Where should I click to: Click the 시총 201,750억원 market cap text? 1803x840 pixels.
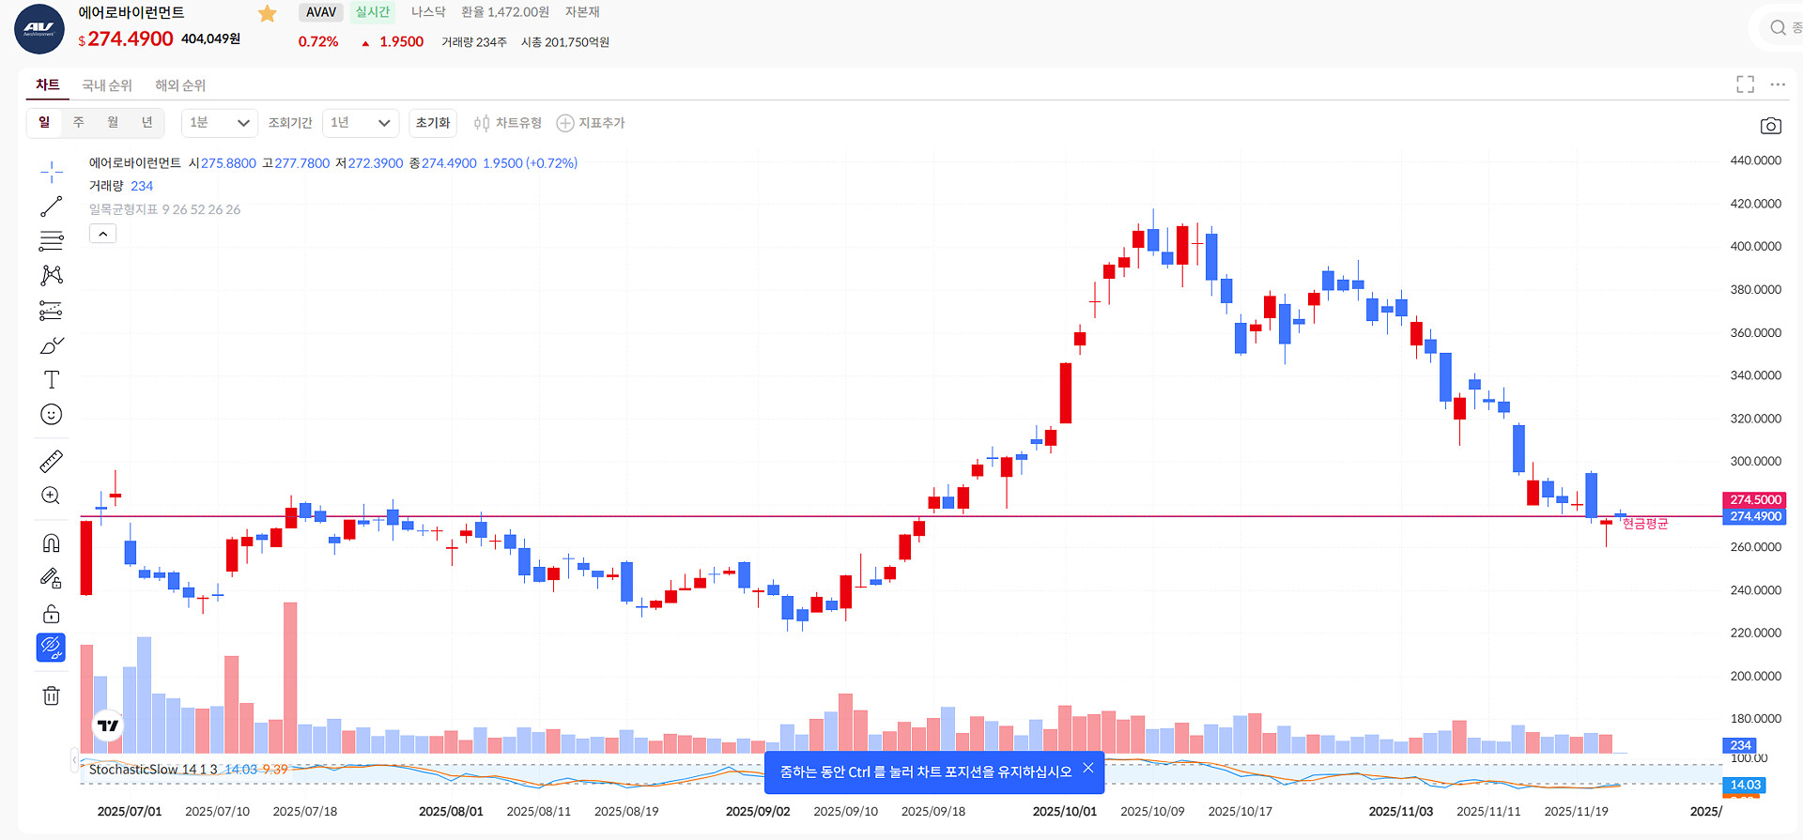pos(565,42)
